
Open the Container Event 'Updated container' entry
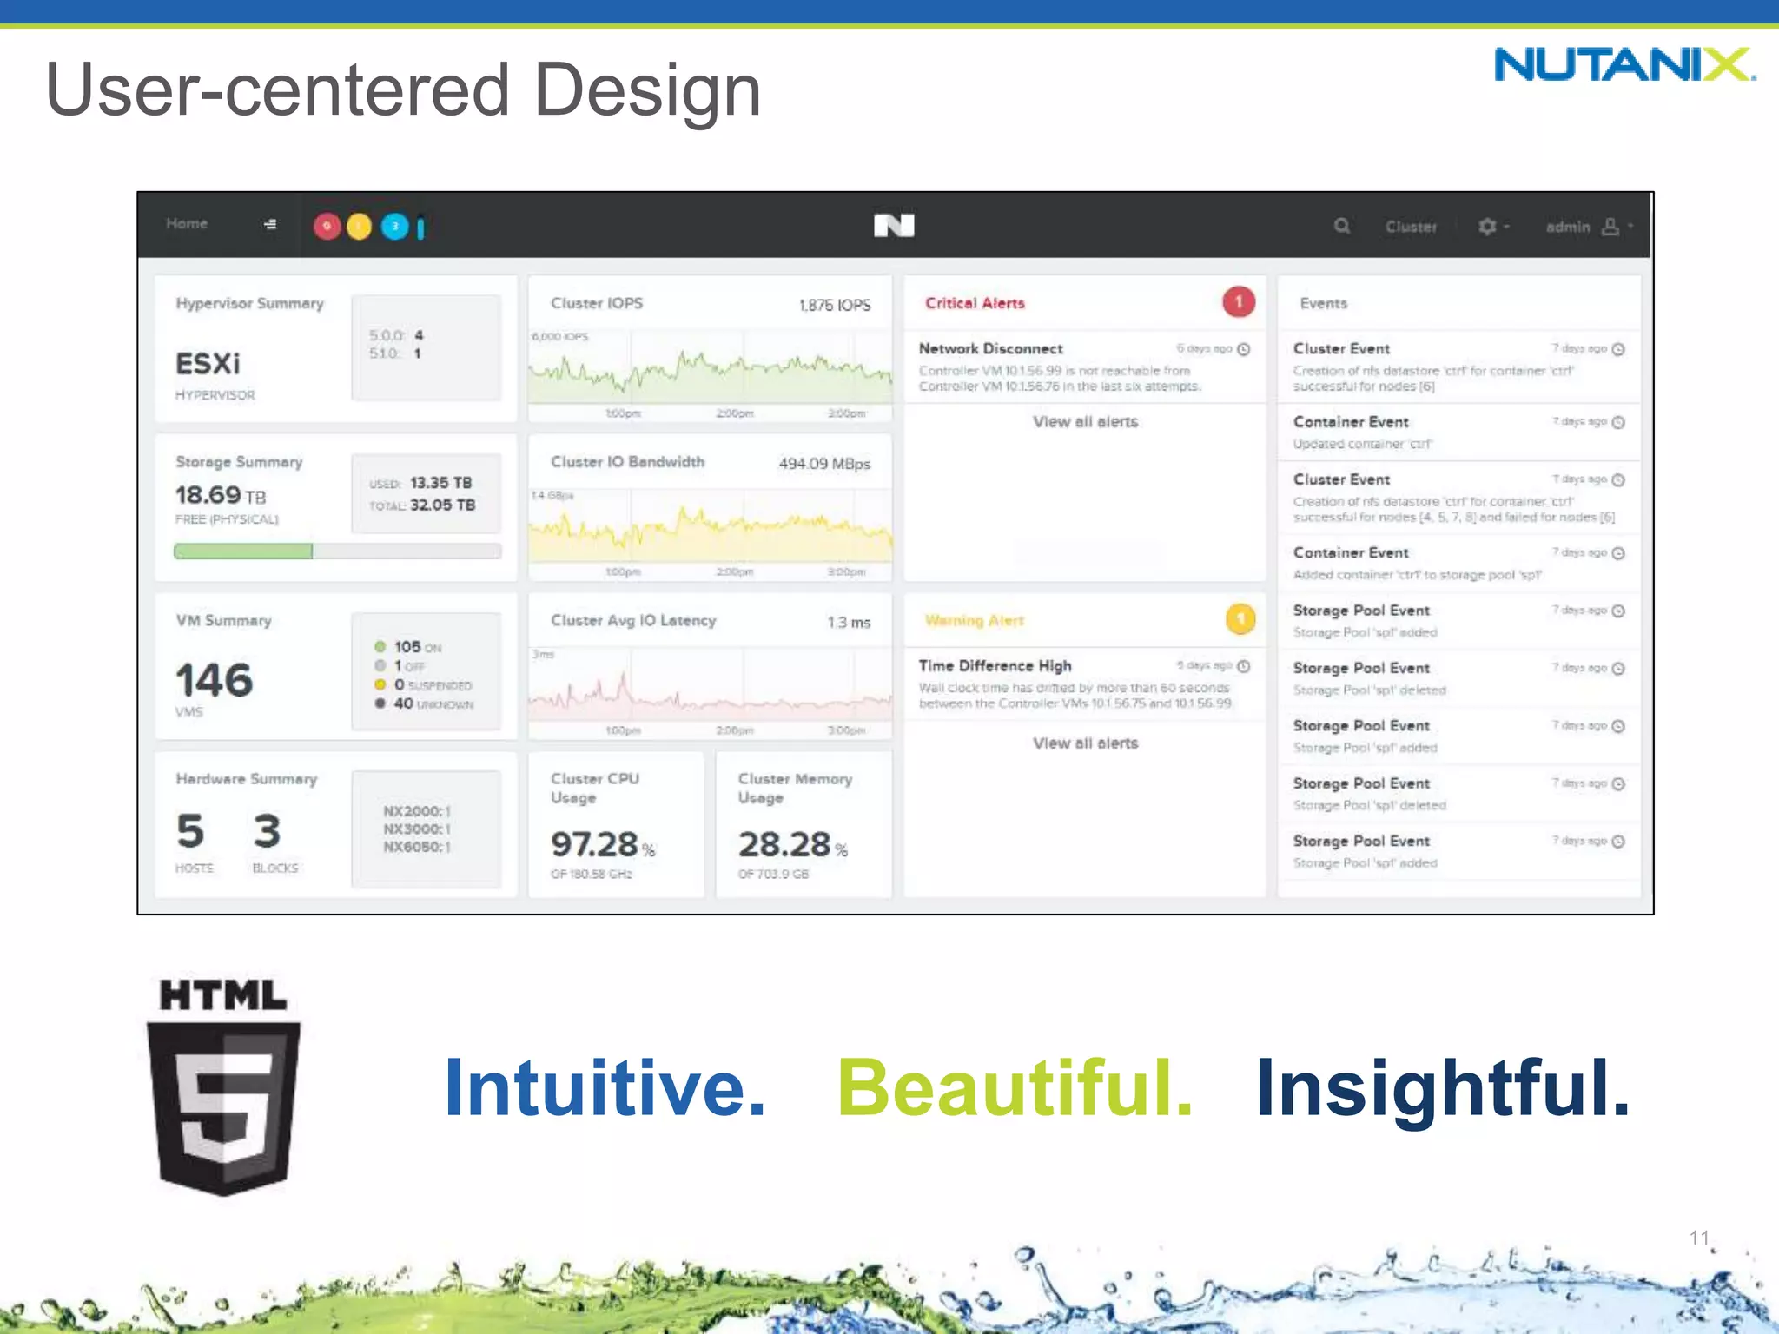click(1459, 432)
